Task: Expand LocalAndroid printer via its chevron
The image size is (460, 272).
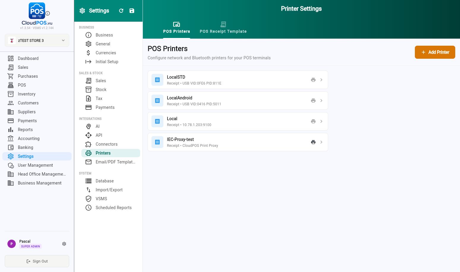Action: 321,101
